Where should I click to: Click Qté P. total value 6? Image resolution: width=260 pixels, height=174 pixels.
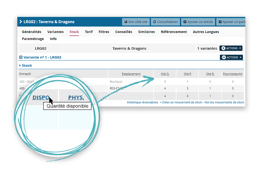[187, 96]
